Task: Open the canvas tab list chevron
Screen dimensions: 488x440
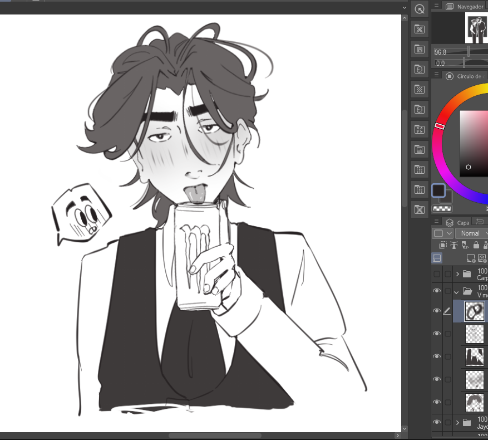Action: (405, 7)
